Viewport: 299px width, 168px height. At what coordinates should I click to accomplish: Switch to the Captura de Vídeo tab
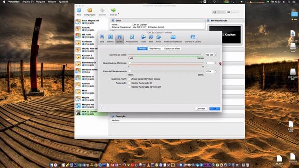tap(172, 49)
